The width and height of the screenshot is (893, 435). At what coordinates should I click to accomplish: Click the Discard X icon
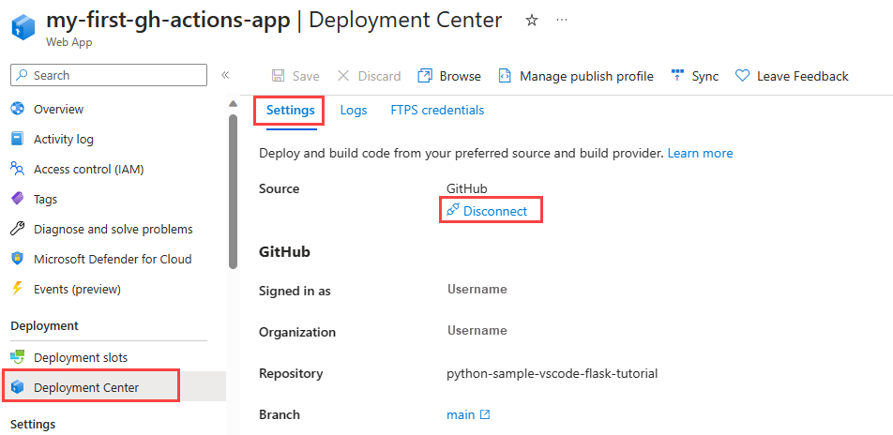[343, 76]
